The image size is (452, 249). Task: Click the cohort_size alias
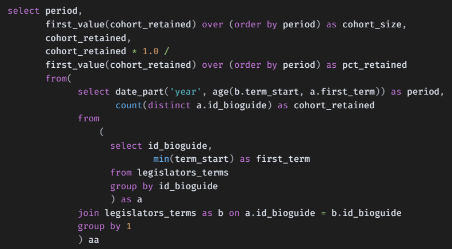click(x=372, y=25)
